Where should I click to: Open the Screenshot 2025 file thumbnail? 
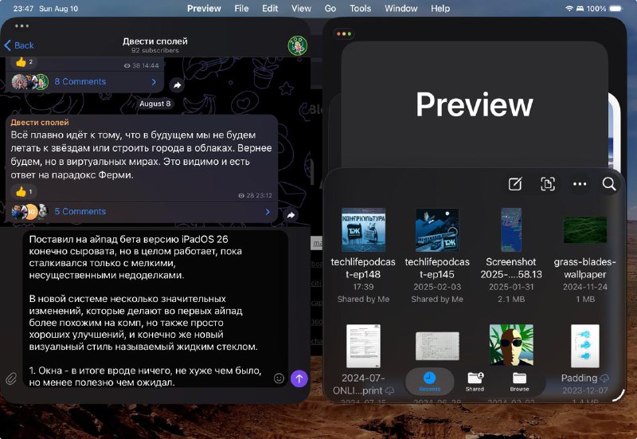(511, 229)
